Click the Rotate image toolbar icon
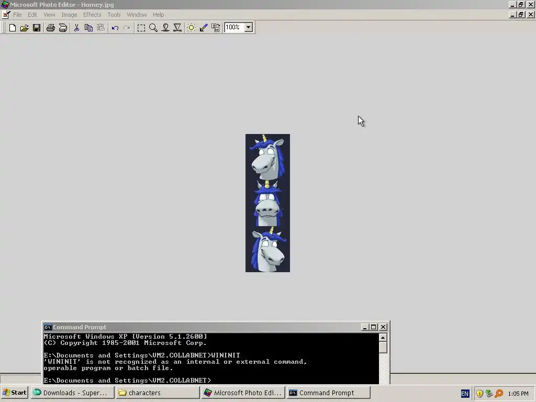The image size is (536, 402). point(216,28)
